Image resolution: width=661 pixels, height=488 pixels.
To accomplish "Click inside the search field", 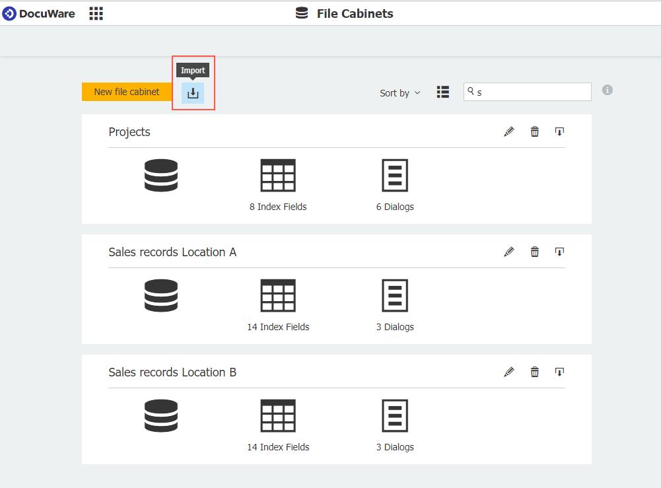I will [x=527, y=91].
